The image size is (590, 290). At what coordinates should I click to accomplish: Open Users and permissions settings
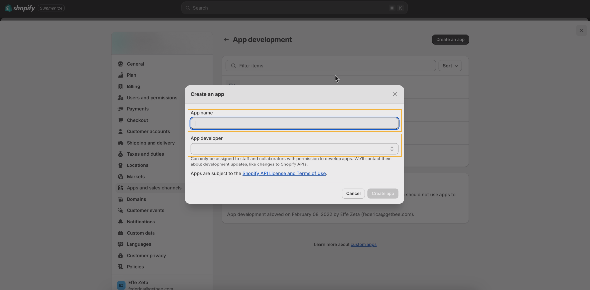click(152, 98)
